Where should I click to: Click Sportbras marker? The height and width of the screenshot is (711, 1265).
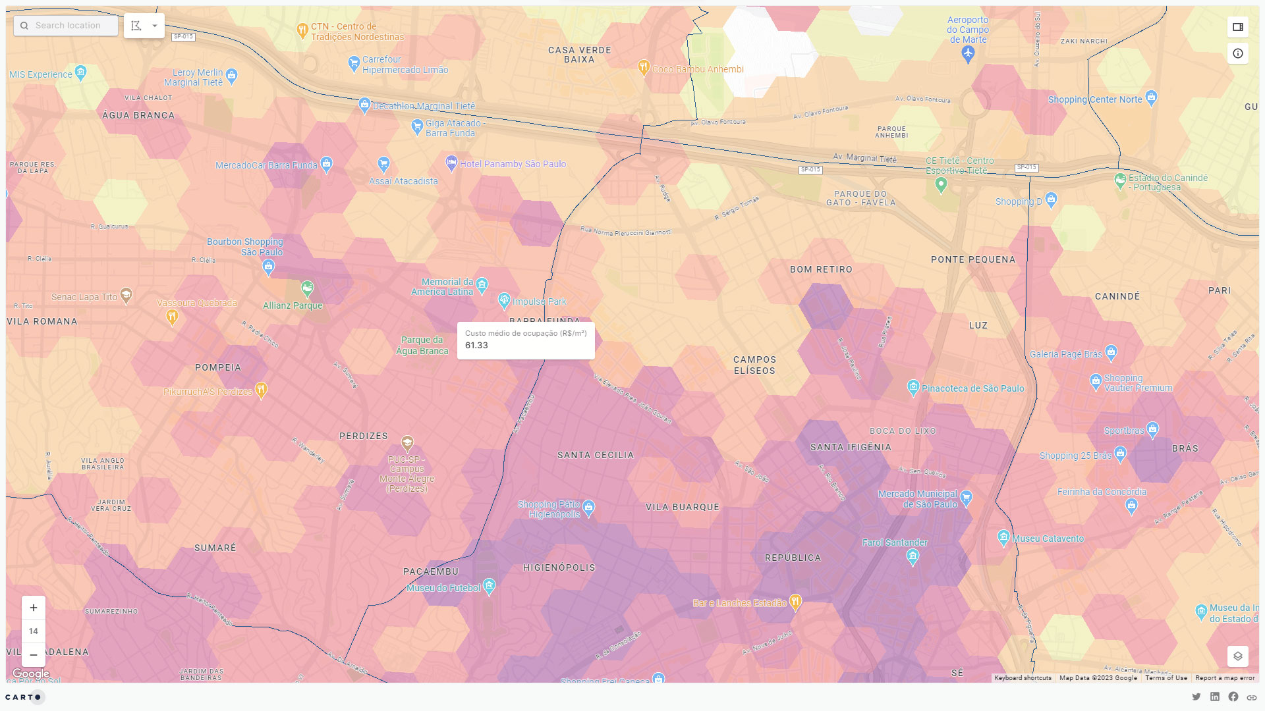coord(1152,430)
